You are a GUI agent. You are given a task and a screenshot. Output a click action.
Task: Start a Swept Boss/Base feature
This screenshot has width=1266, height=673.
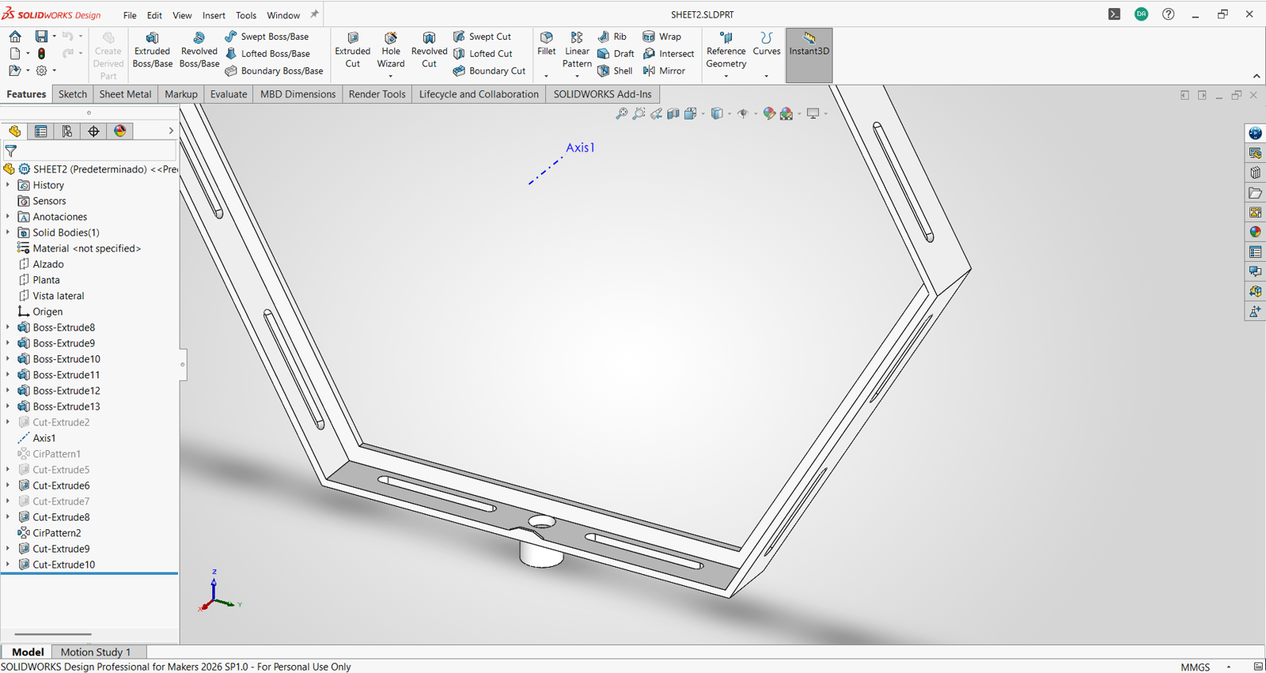pos(267,37)
